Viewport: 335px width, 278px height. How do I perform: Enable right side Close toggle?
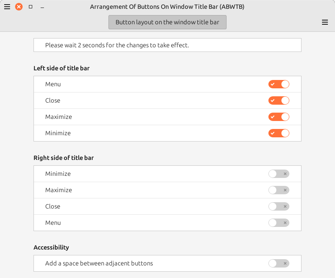279,206
